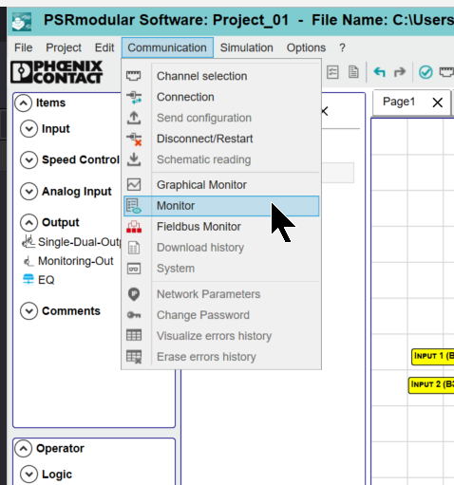The image size is (454, 485).
Task: Collapse the Operator panel
Action: [x=23, y=448]
